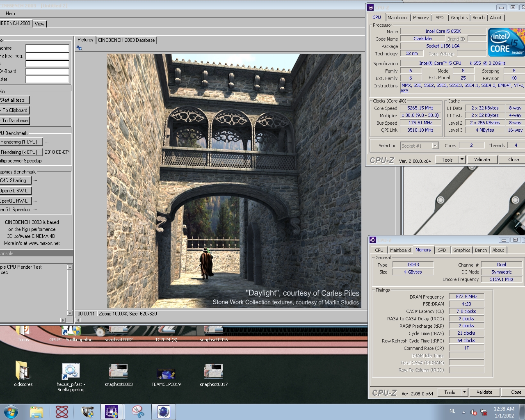
Task: Click the To Database button
Action: coord(15,121)
